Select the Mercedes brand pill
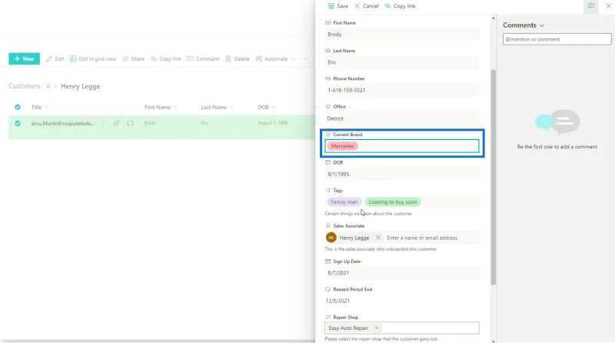 (x=342, y=146)
